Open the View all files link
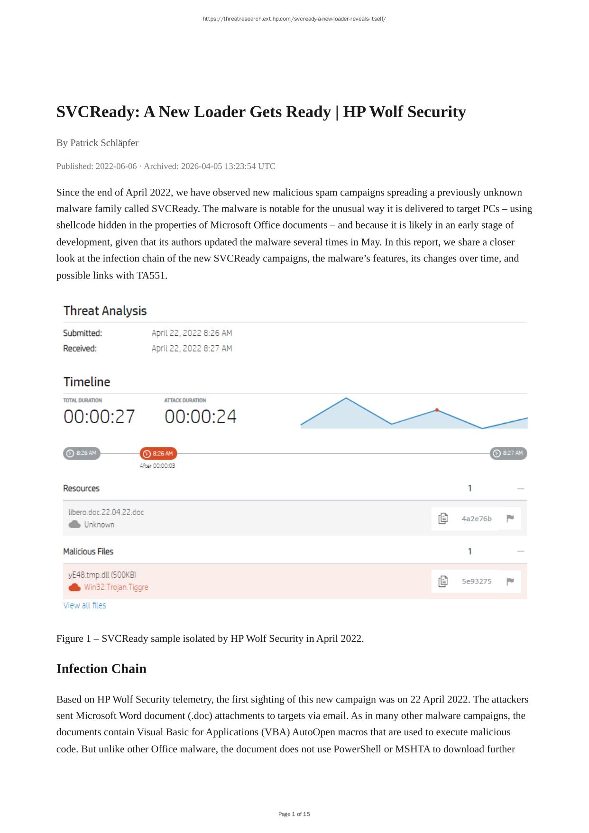This screenshot has width=589, height=833. [x=85, y=605]
